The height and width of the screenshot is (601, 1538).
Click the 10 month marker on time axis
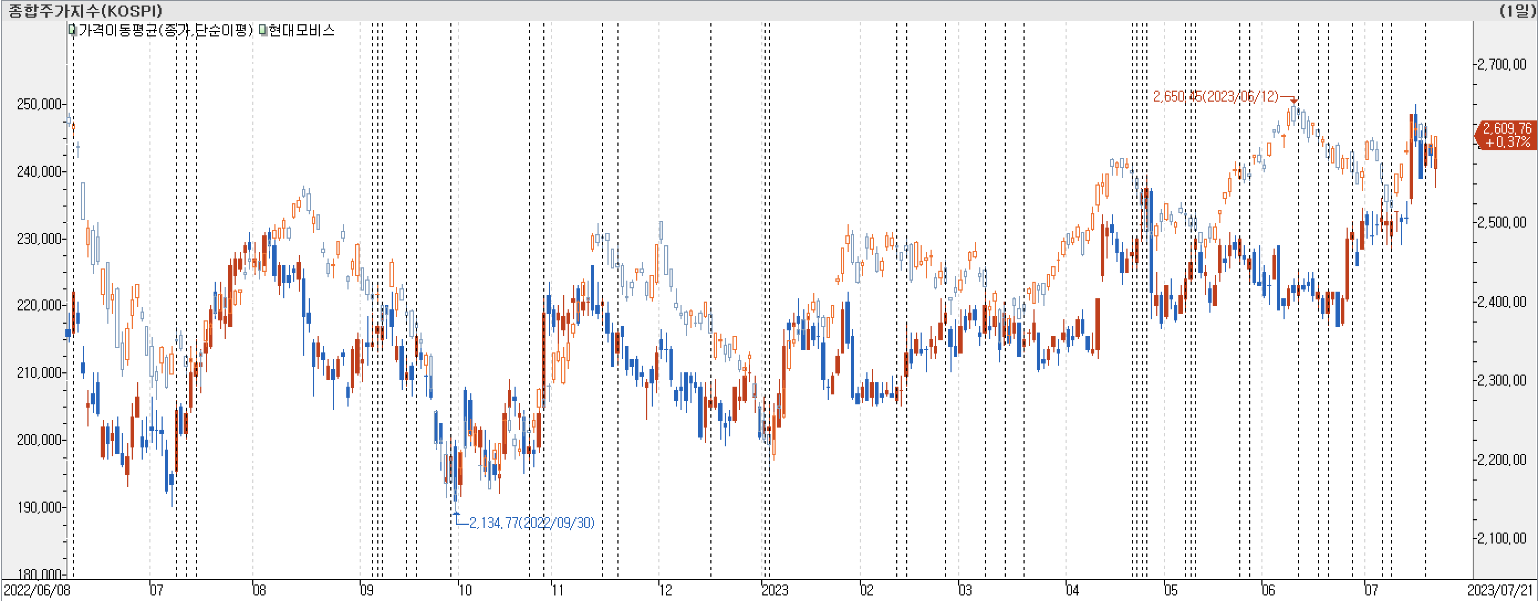pos(465,591)
